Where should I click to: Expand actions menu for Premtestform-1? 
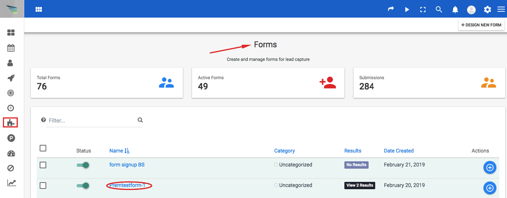pyautogui.click(x=489, y=188)
